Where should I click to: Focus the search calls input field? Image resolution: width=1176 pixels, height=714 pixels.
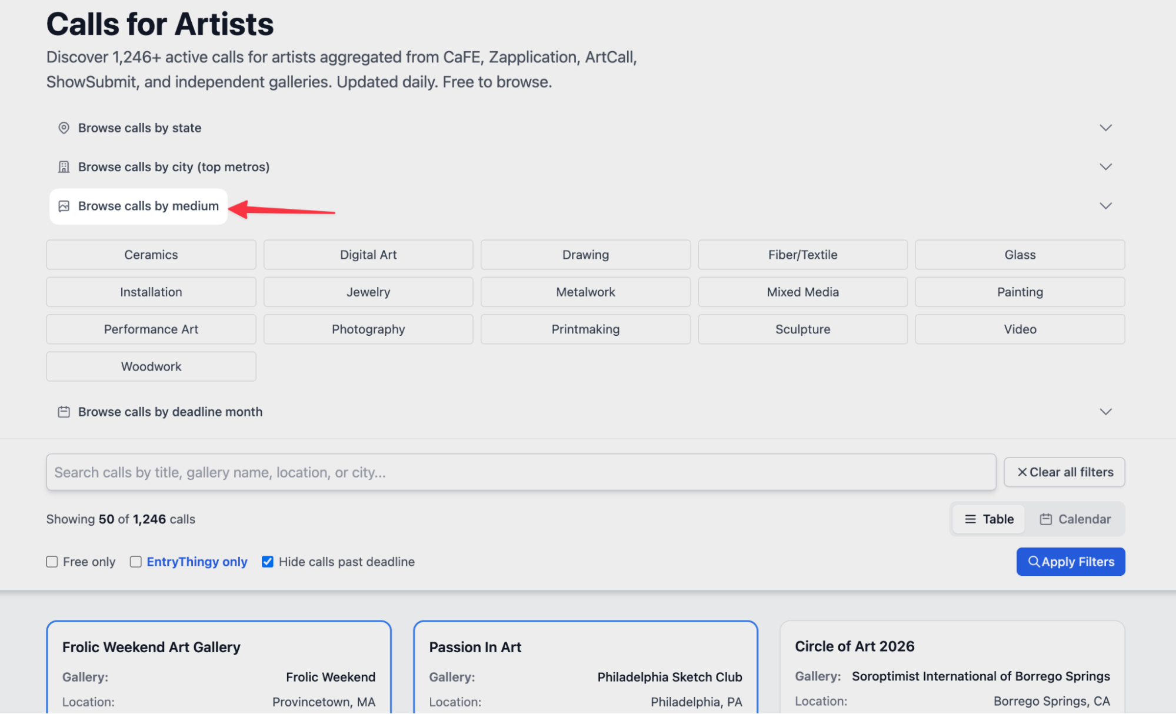click(x=521, y=472)
